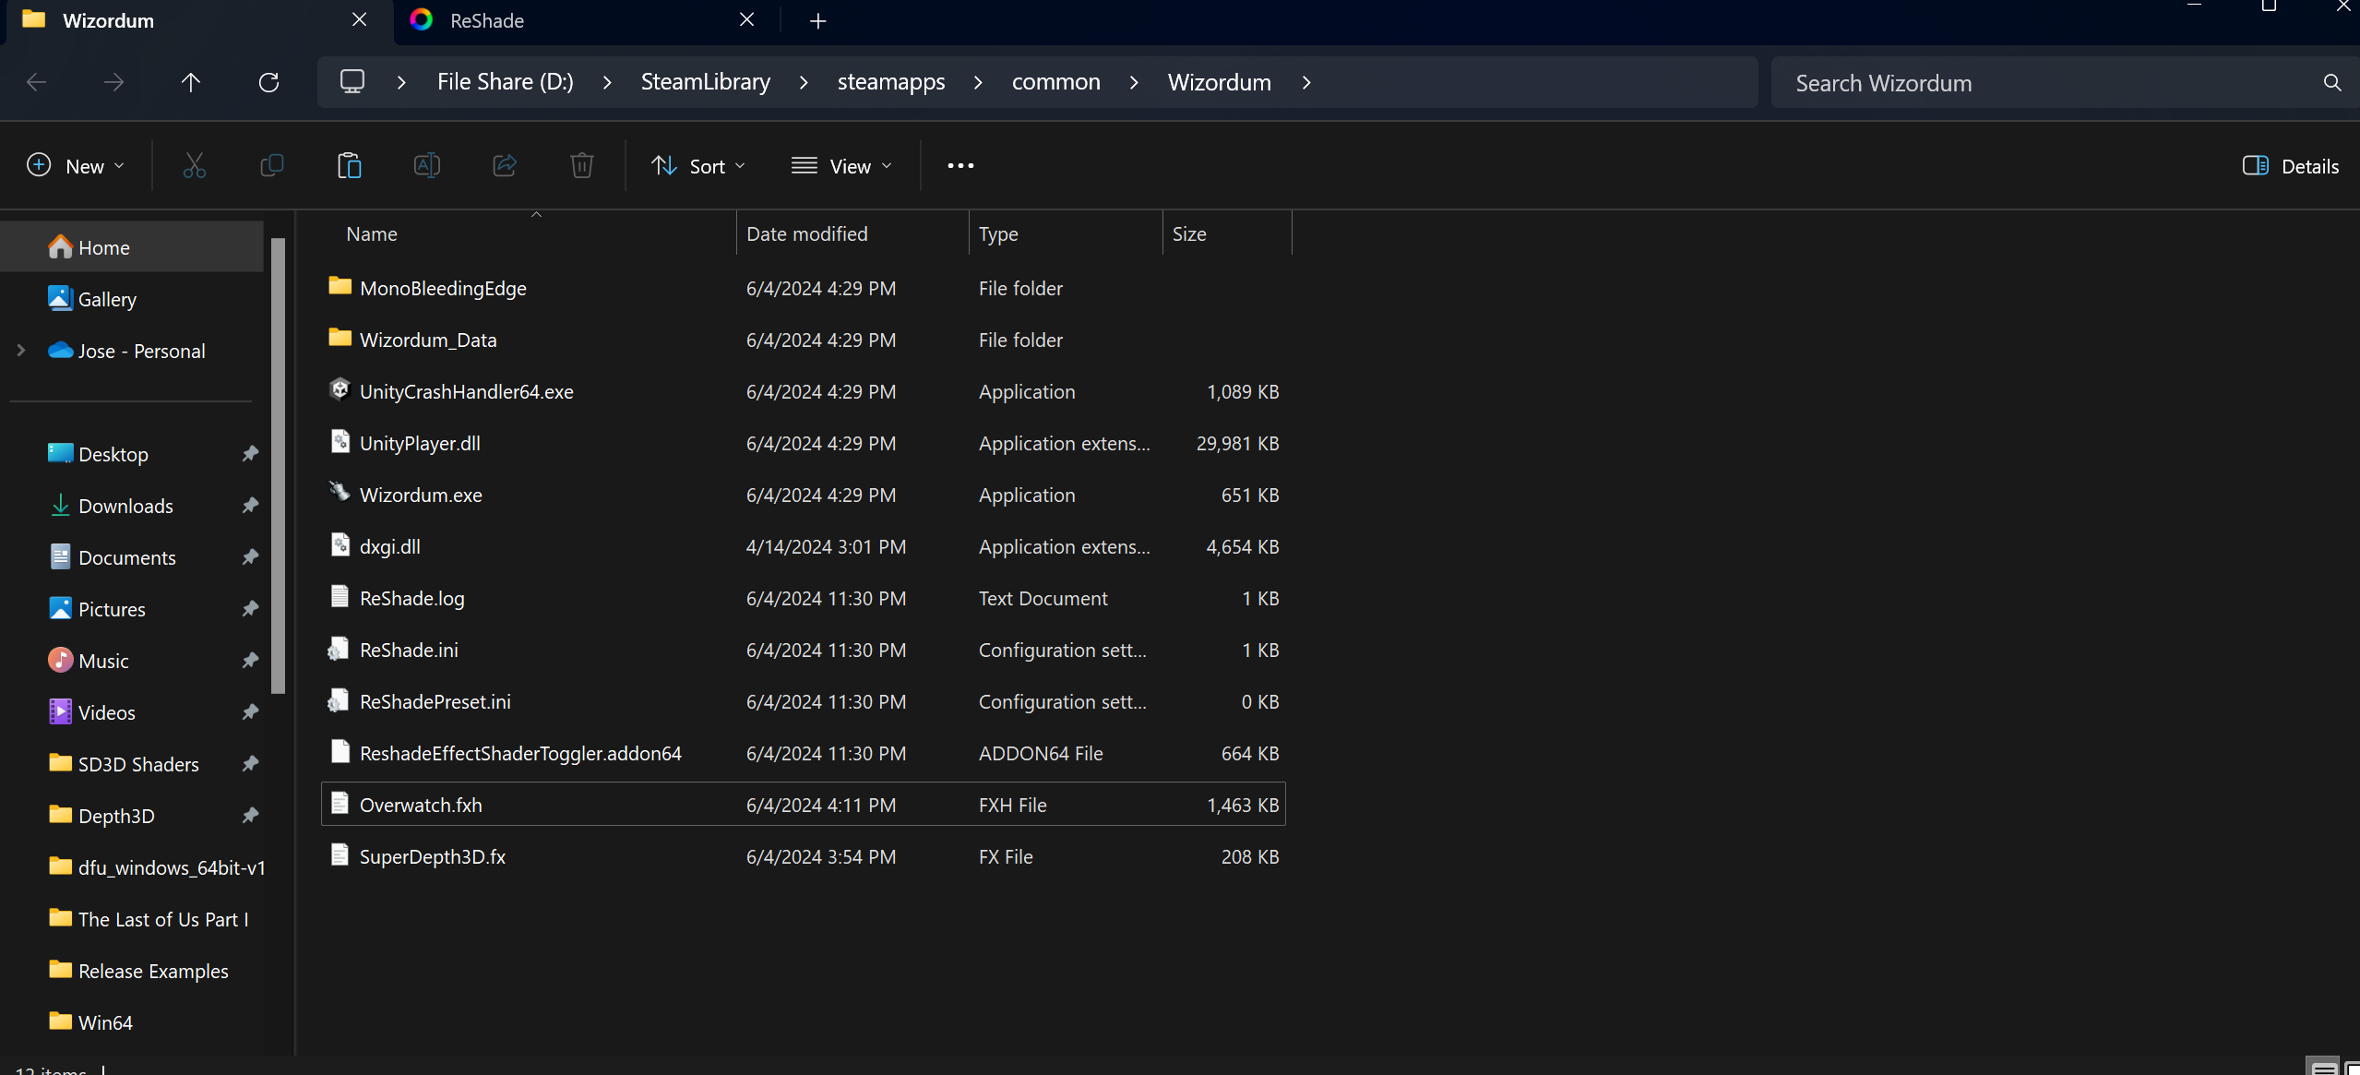Sort by the Size column header
This screenshot has height=1075, width=2360.
1227,234
